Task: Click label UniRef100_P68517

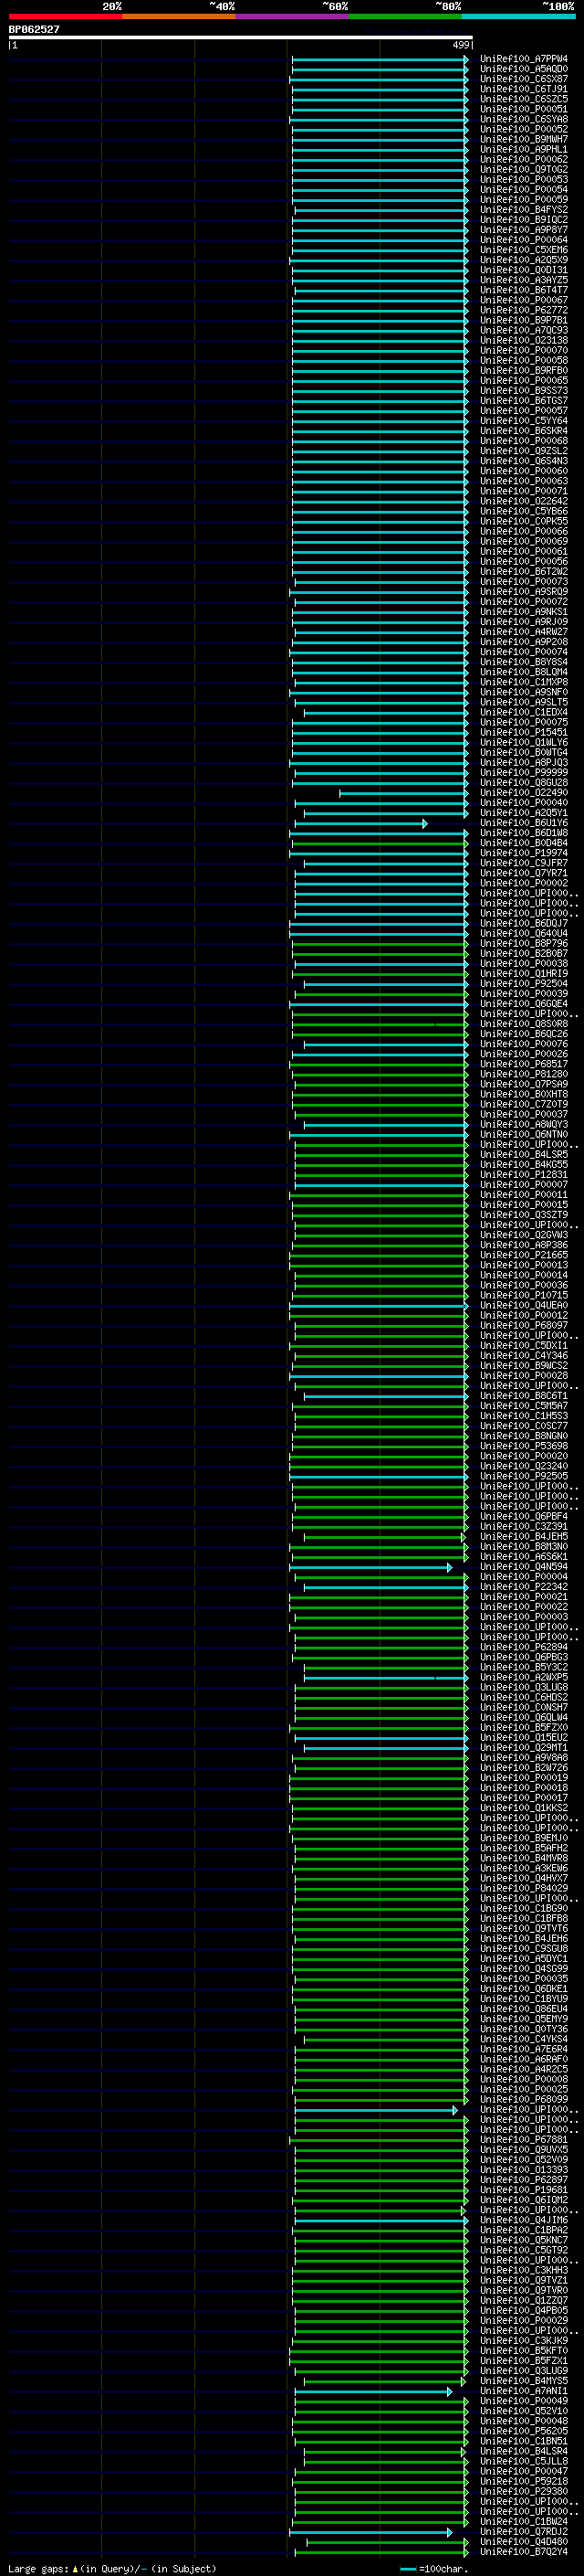Action: [524, 1064]
